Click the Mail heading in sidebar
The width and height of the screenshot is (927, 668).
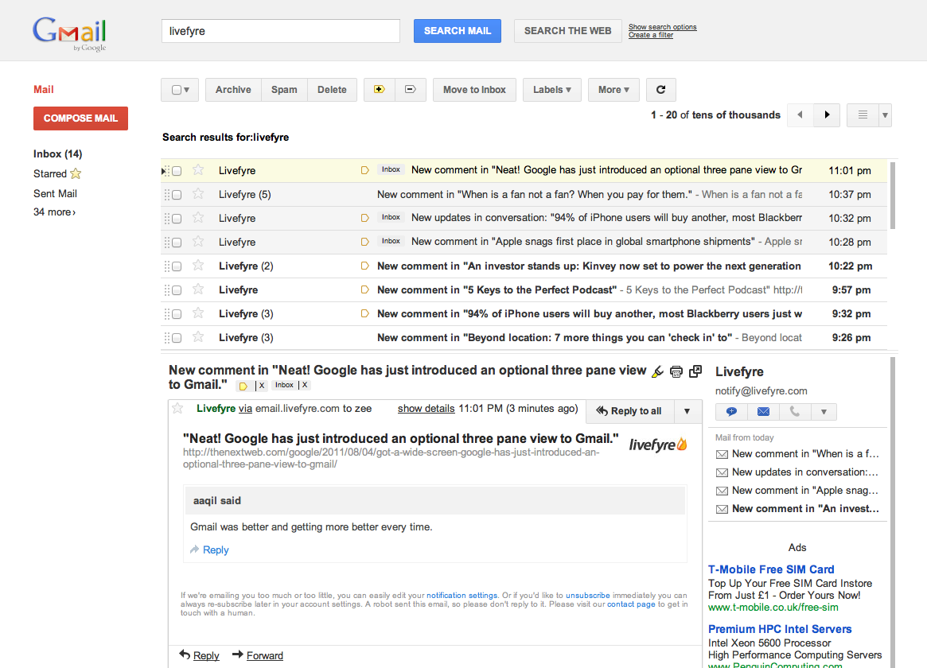pos(43,89)
